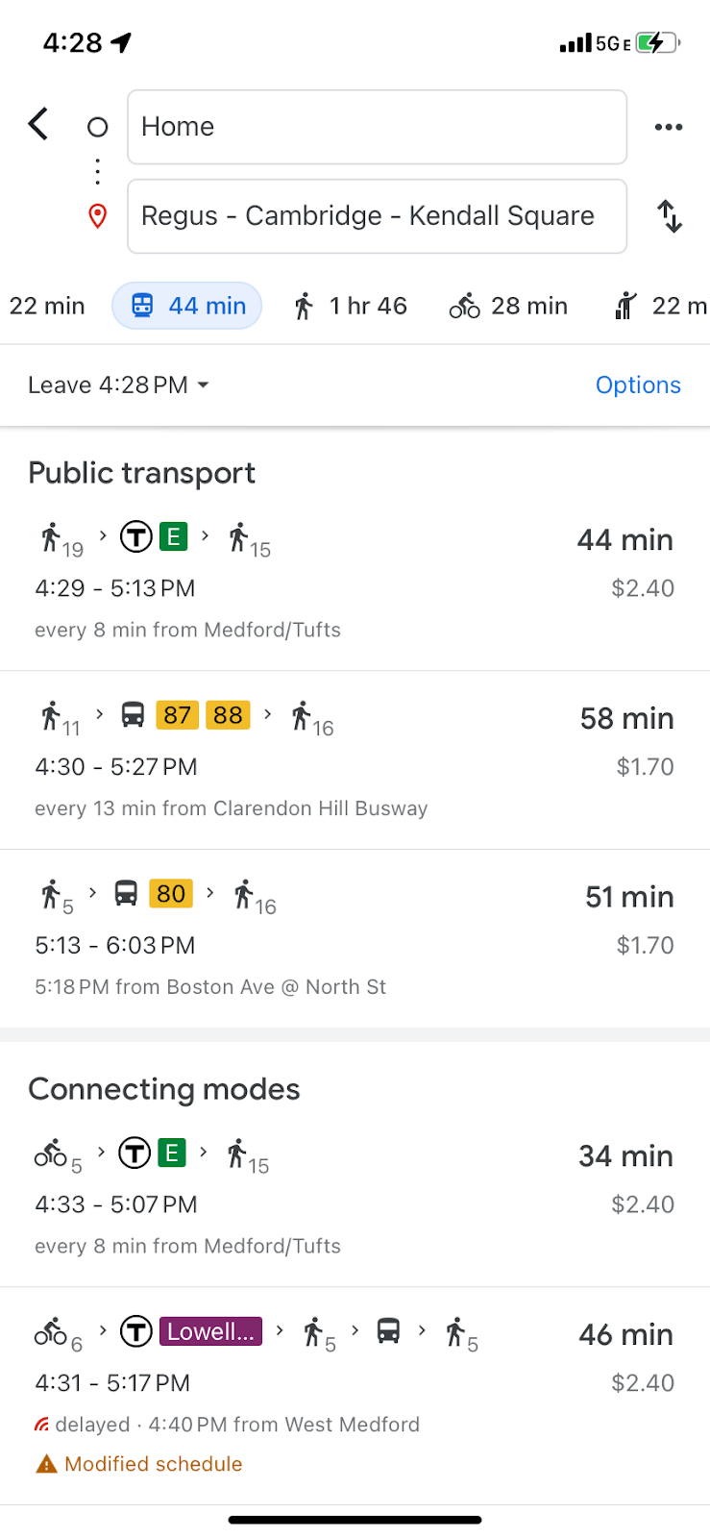The height and width of the screenshot is (1538, 710).
Task: Tap the red destination pin icon
Action: 97,216
